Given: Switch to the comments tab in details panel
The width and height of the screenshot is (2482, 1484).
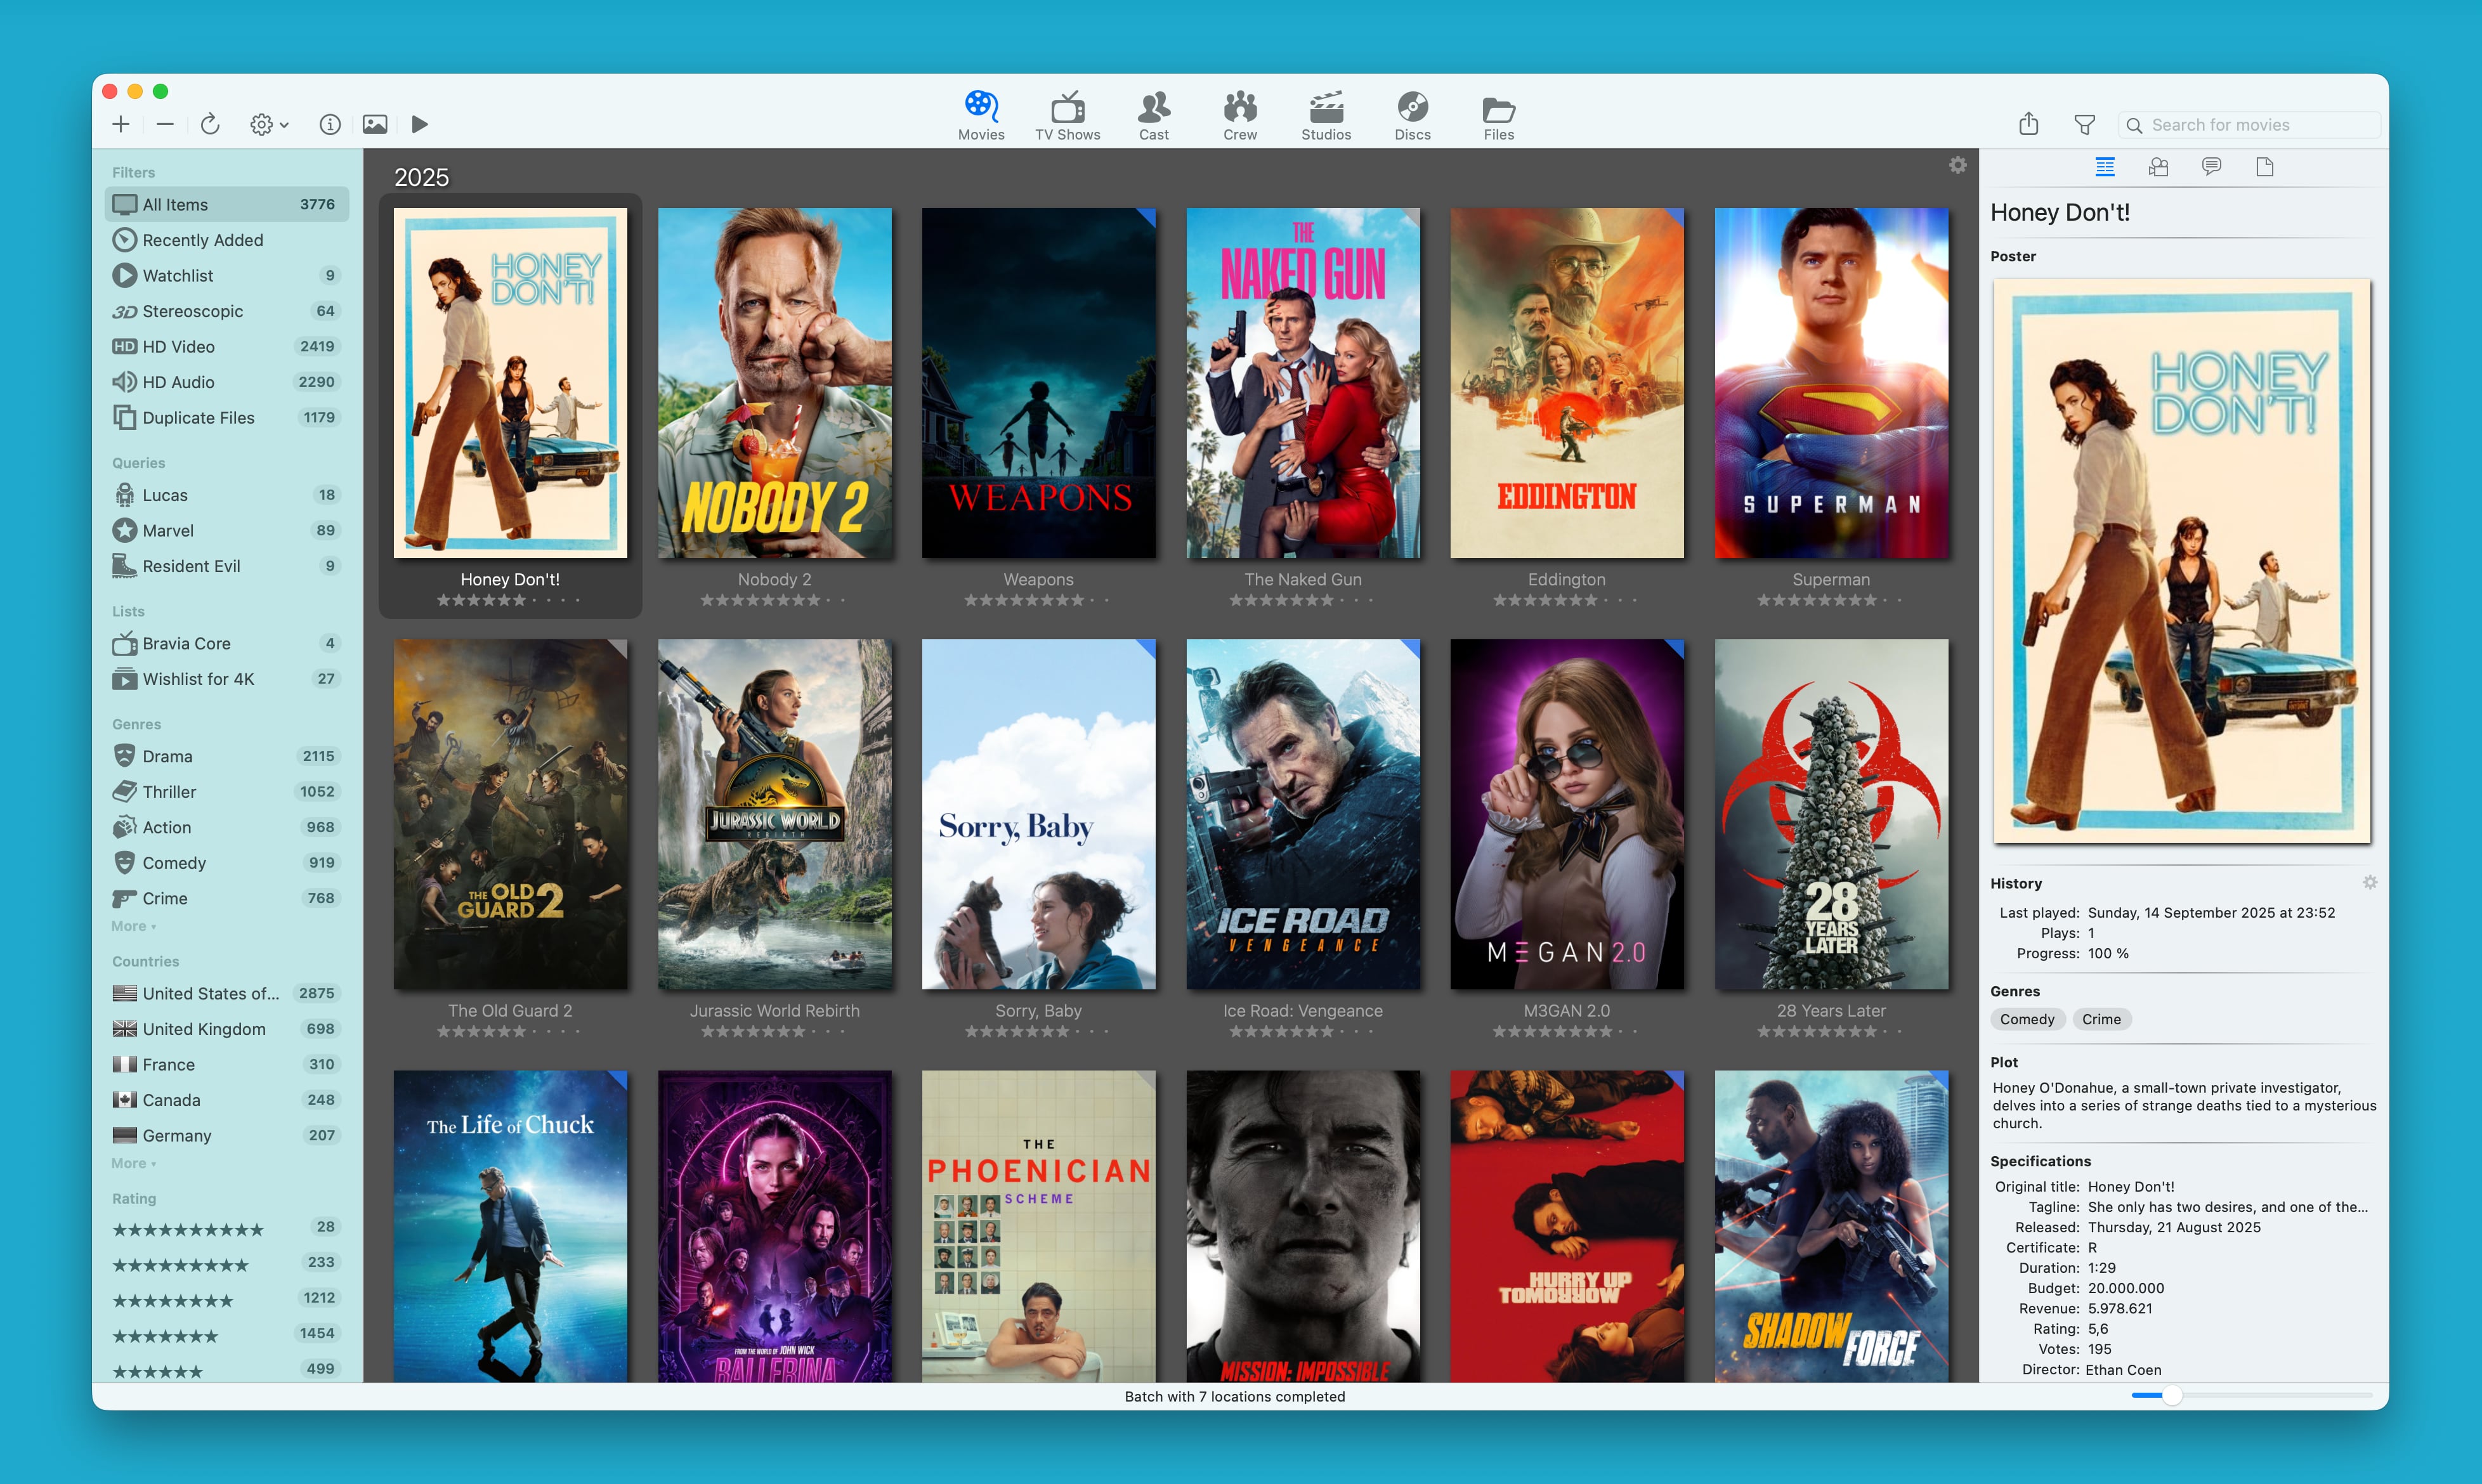Looking at the screenshot, I should [2212, 167].
